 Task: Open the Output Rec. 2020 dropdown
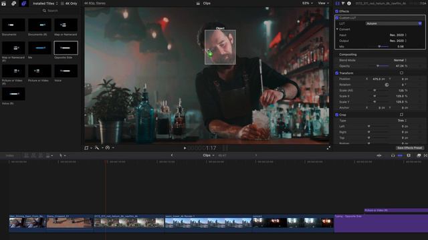click(x=398, y=41)
